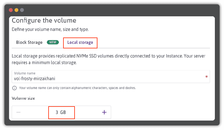Click the Volume size label
224x130 pixels.
click(23, 98)
